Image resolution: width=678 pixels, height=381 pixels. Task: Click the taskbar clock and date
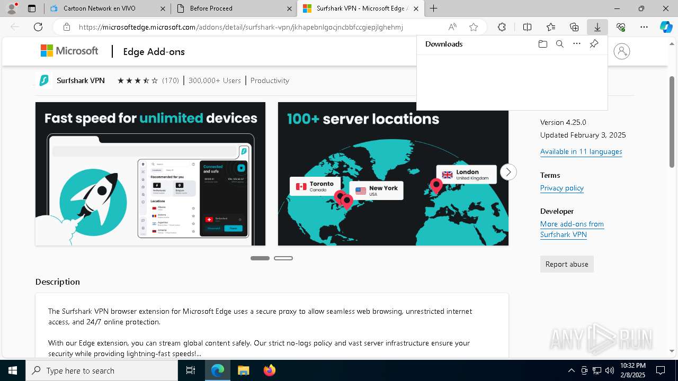point(632,370)
